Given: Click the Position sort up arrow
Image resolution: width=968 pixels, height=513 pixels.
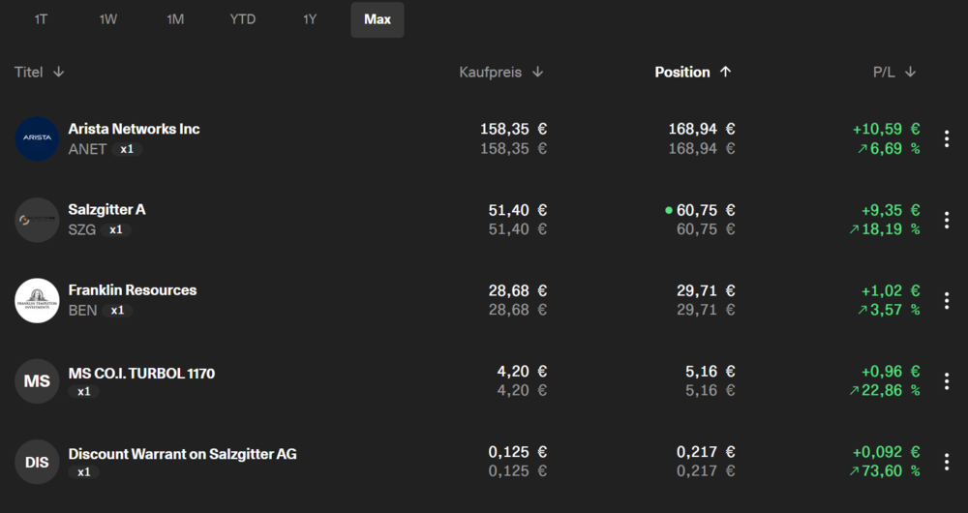Looking at the screenshot, I should tap(725, 73).
